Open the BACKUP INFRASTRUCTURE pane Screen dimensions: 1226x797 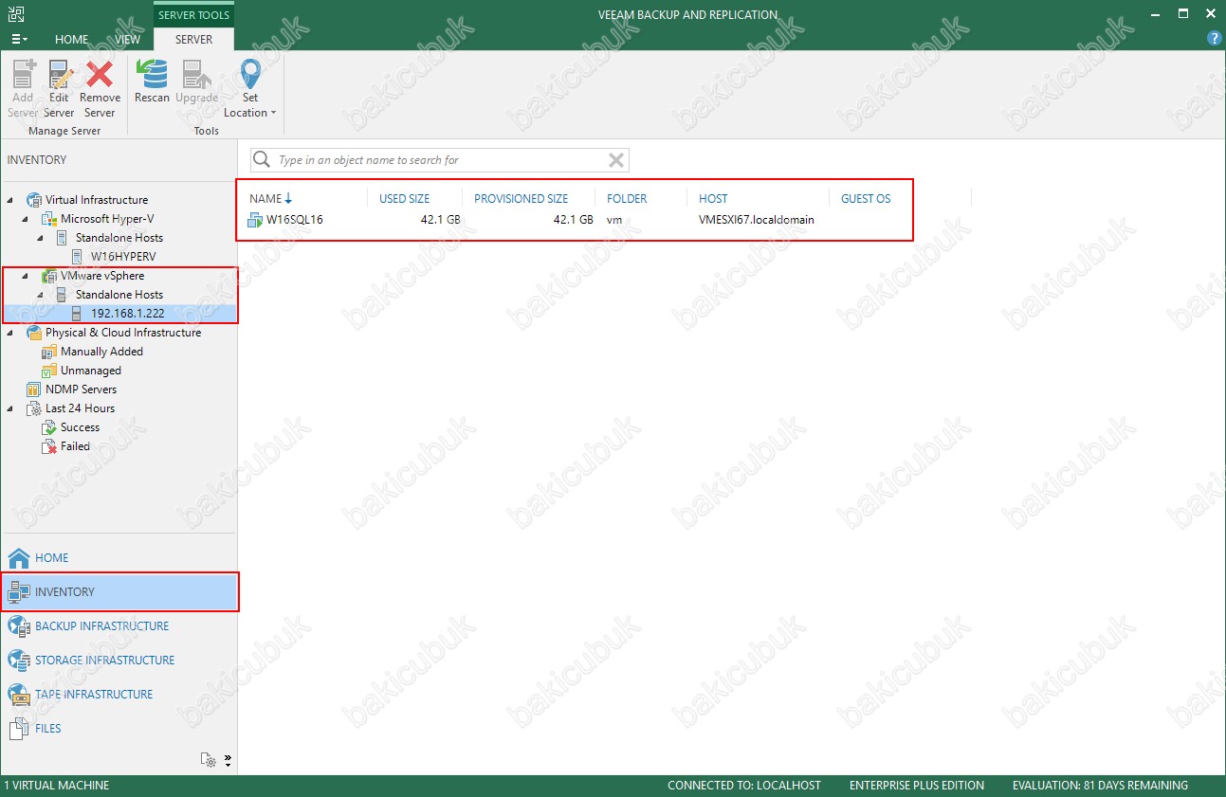119,626
